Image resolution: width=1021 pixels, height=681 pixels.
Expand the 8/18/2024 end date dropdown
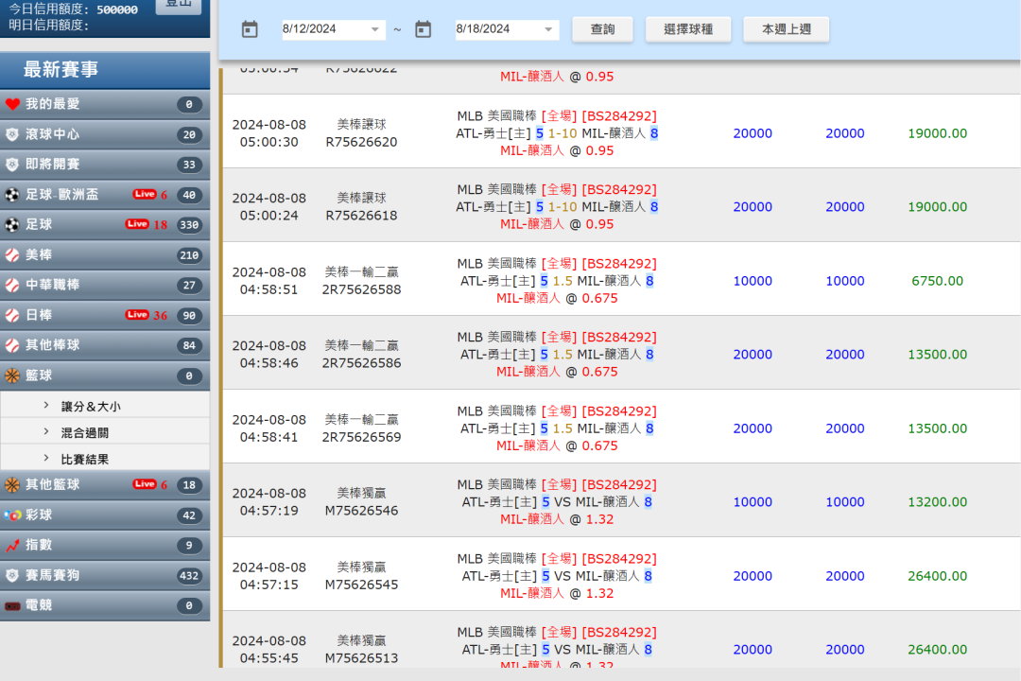[x=548, y=30]
